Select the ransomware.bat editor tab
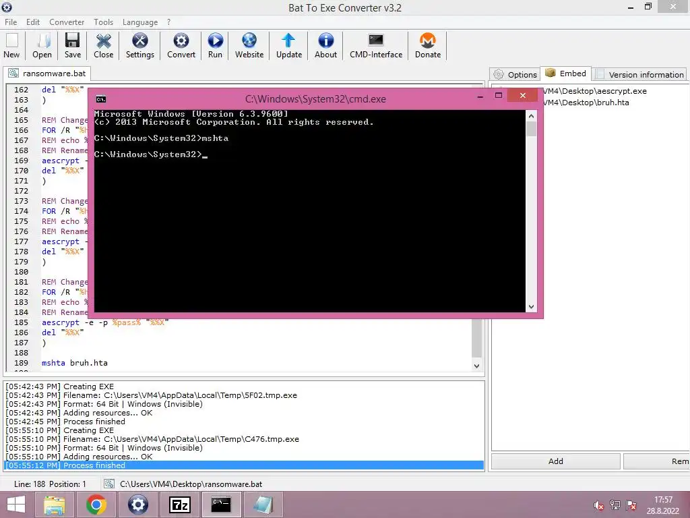The image size is (690, 518). click(47, 73)
